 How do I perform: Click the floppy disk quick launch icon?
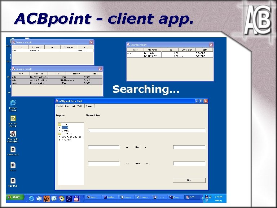pos(76,199)
